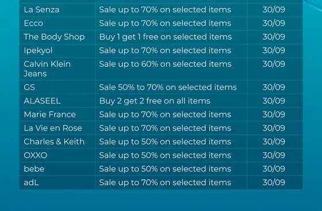Select Sale 50% to 70% offer text
322x211 pixels.
tap(168, 87)
